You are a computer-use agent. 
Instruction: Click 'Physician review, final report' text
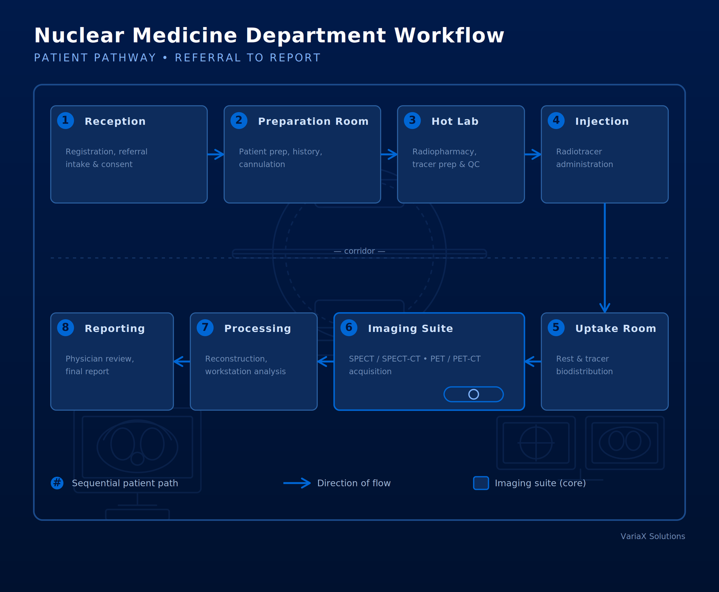click(x=100, y=365)
